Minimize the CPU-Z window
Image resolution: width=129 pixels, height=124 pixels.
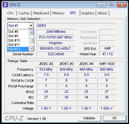pyautogui.click(x=101, y=5)
